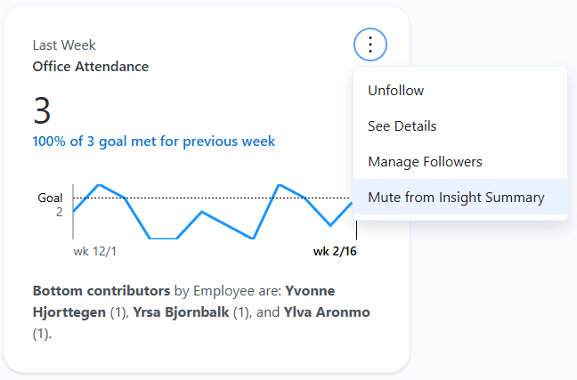Choose See Details menu entry
Screen dimensions: 577x380
coord(402,126)
